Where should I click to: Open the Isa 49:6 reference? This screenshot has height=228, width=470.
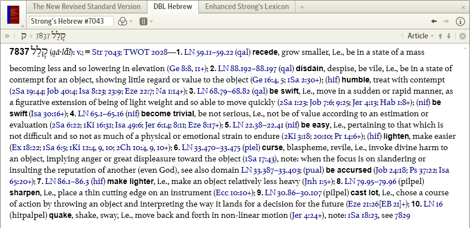(x=128, y=125)
